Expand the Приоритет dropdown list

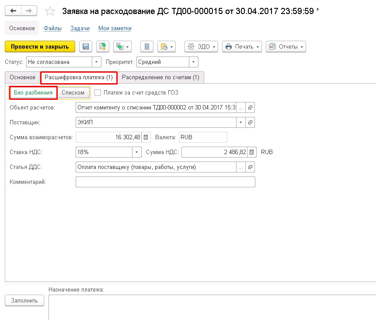click(194, 62)
